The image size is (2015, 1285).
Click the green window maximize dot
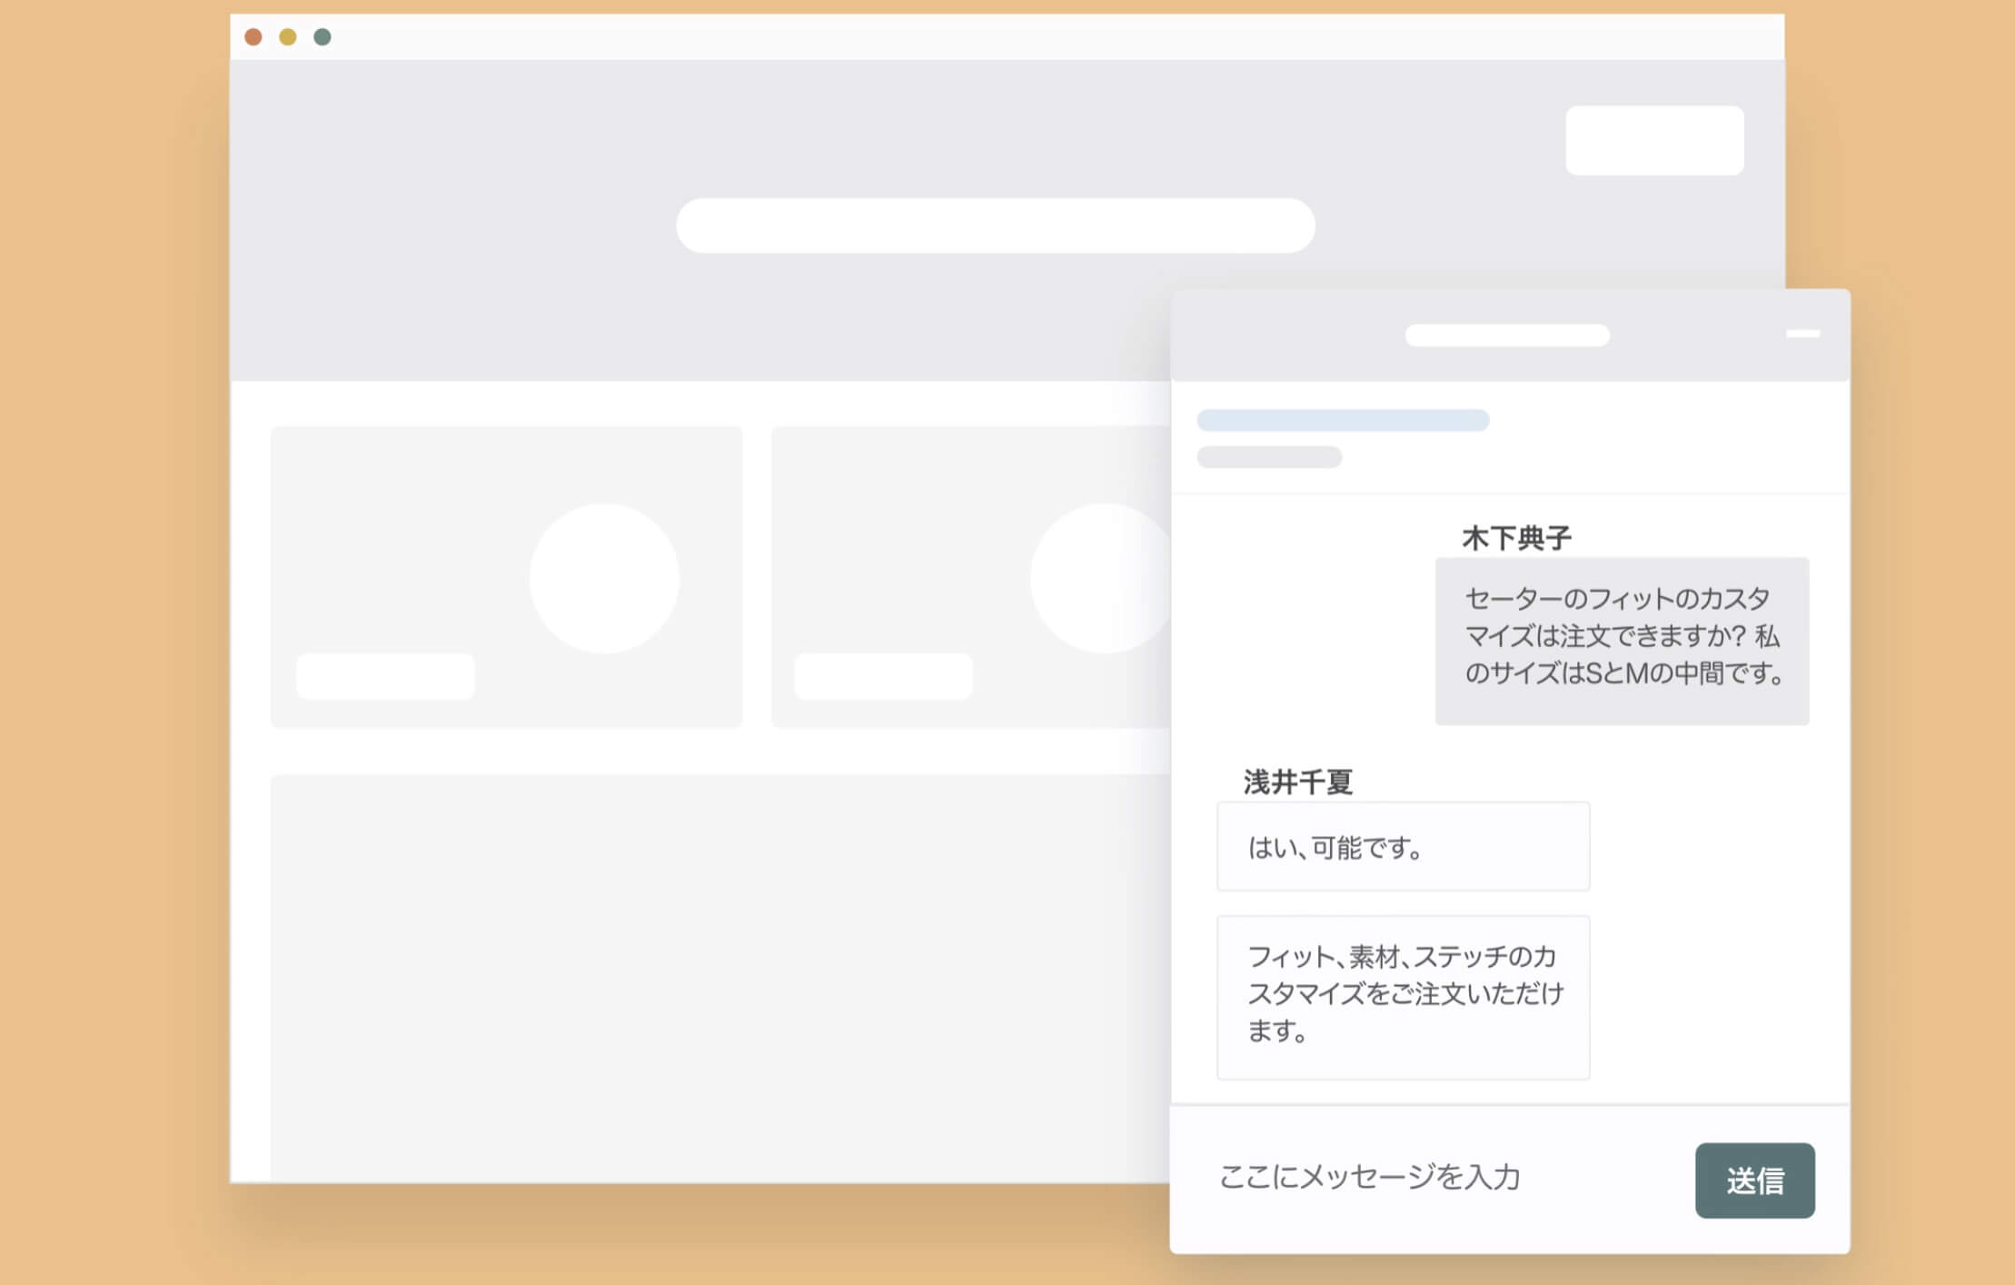click(323, 37)
